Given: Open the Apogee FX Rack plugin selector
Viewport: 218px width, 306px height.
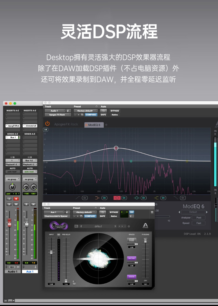Looking at the screenshot, I should (58, 115).
